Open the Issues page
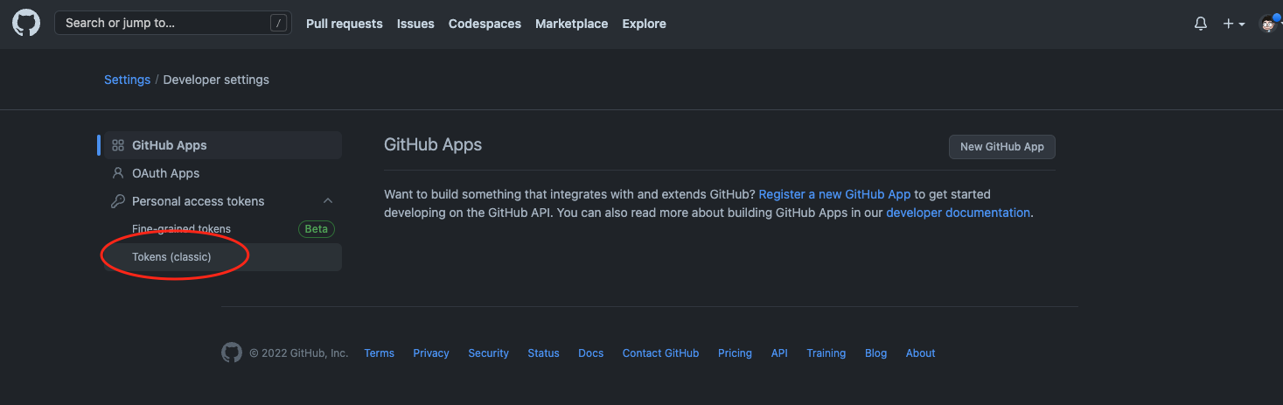 pos(415,24)
